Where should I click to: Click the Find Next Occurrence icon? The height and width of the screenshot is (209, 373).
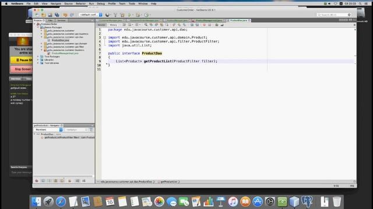[156, 25]
